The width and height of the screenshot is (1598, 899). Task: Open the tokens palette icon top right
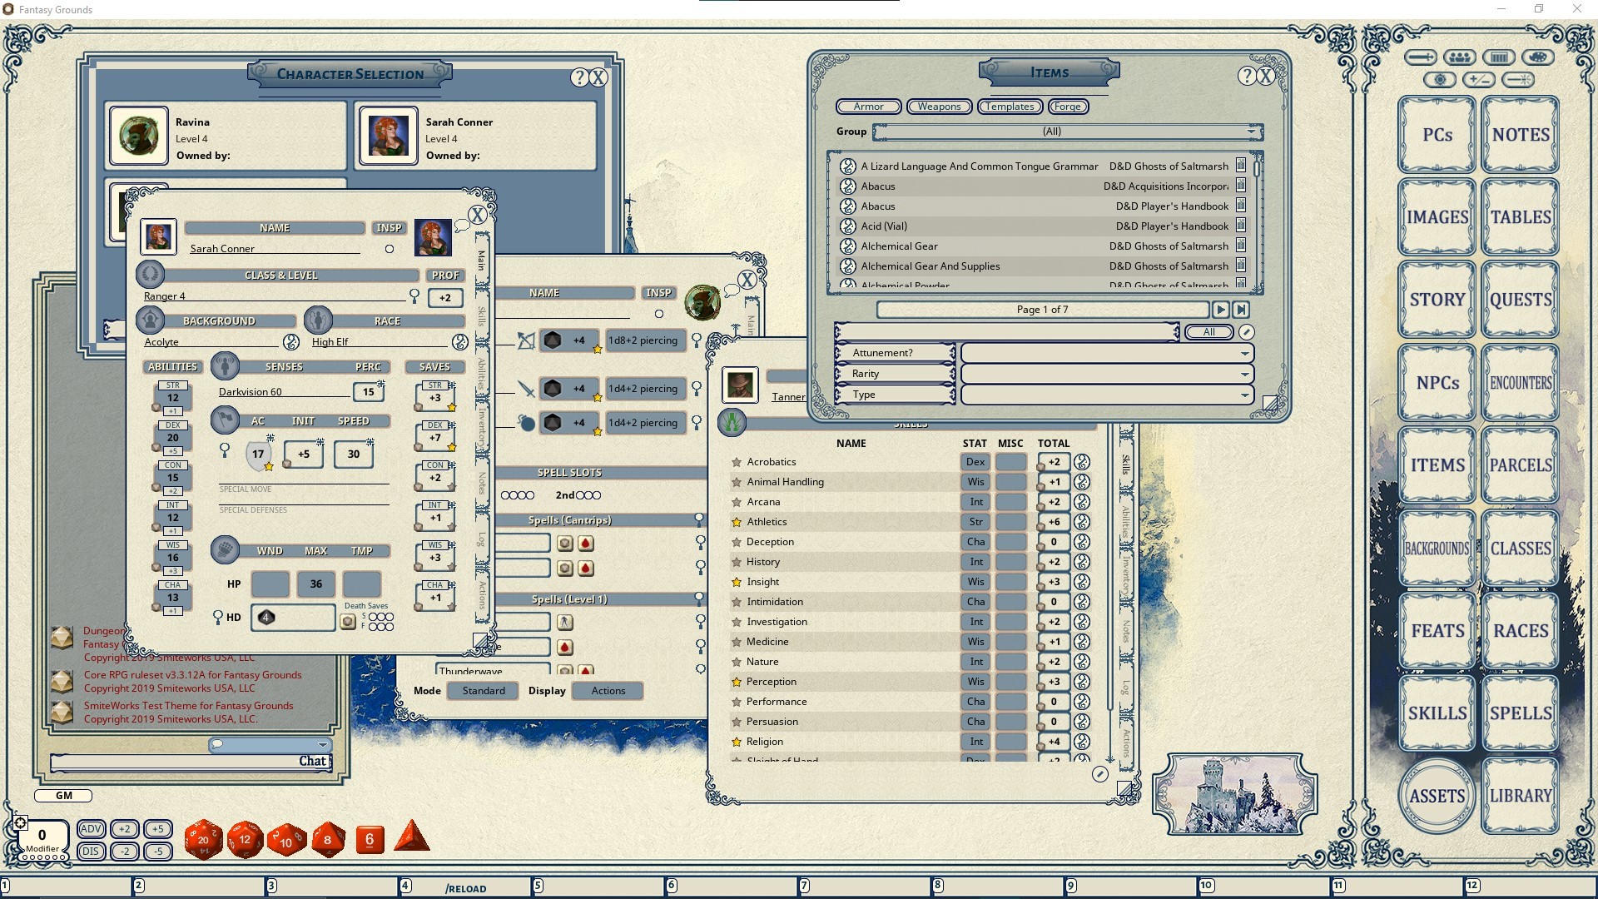[1538, 57]
